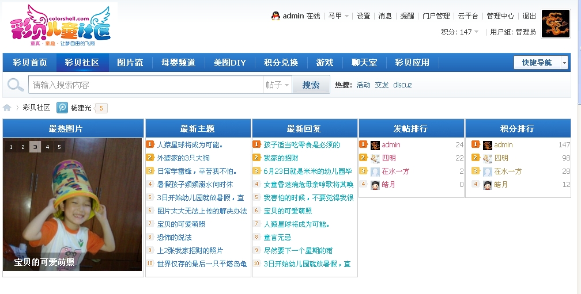Click the admin username link at top
Viewport: 581px width, 294px height.
pyautogui.click(x=293, y=16)
